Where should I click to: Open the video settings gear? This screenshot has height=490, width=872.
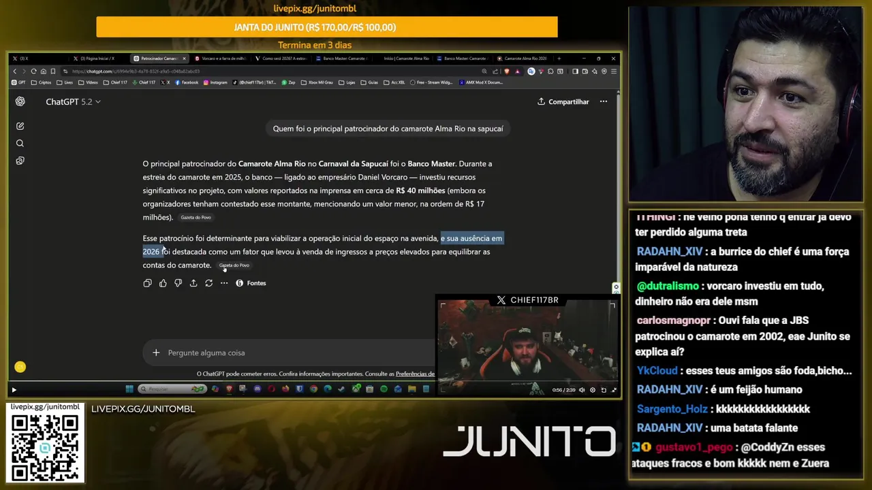click(x=593, y=390)
